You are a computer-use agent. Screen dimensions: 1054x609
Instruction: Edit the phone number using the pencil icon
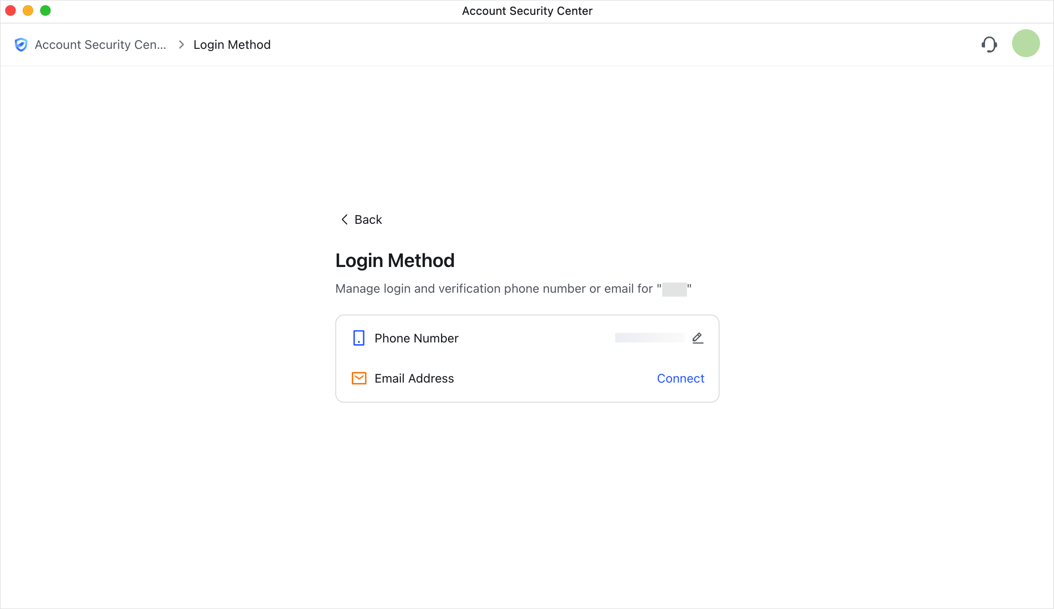click(x=697, y=338)
